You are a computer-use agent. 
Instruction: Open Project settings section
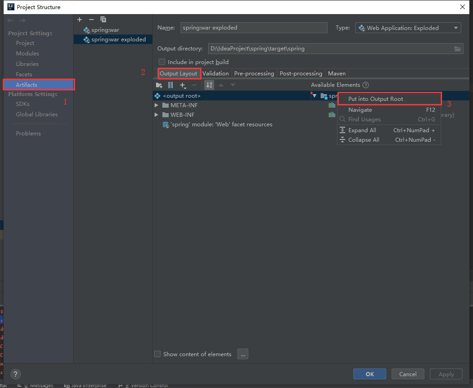pos(25,43)
